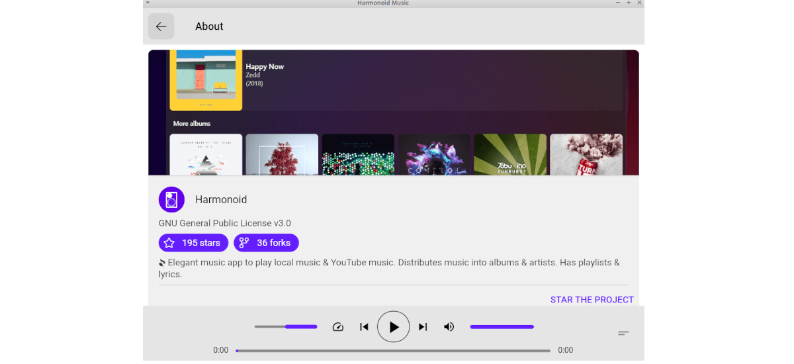Click the Harmonoid purple logo icon
This screenshot has width=794, height=364.
171,199
